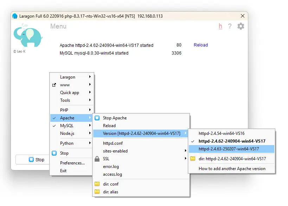This screenshot has width=288, height=206.
Task: Expand the SSL submenu arrow
Action: point(186,158)
